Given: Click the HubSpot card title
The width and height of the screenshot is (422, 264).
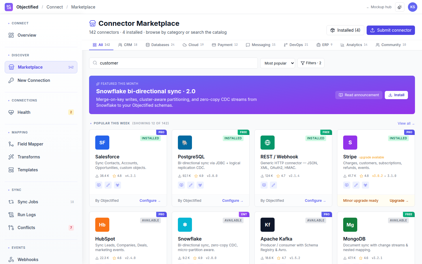Looking at the screenshot, I should pos(105,239).
